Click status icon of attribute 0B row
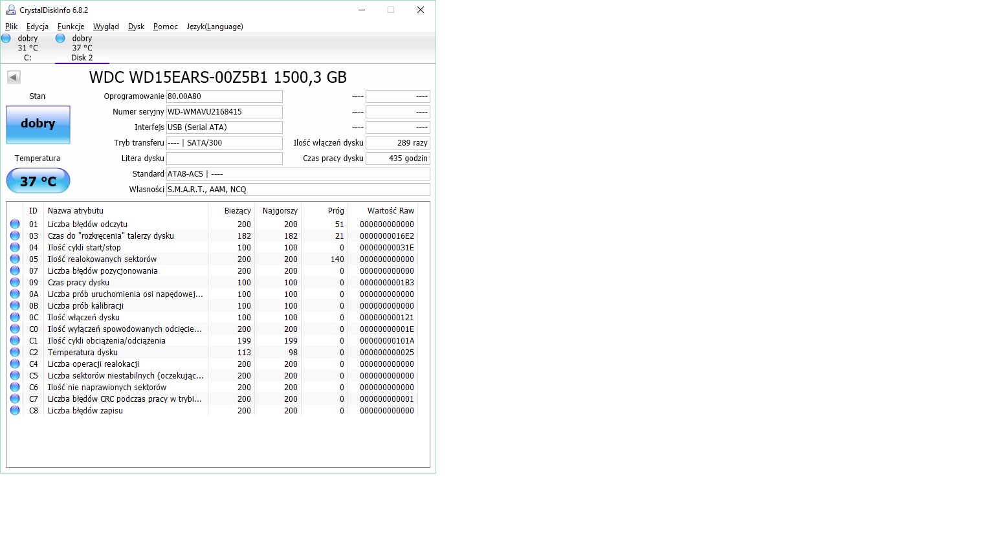Image resolution: width=994 pixels, height=559 pixels. click(x=15, y=305)
